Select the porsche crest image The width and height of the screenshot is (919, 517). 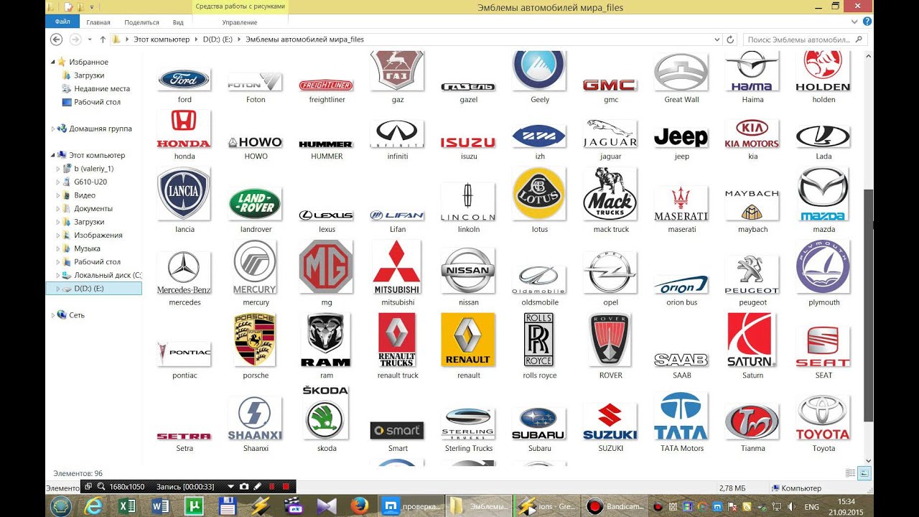click(x=255, y=339)
